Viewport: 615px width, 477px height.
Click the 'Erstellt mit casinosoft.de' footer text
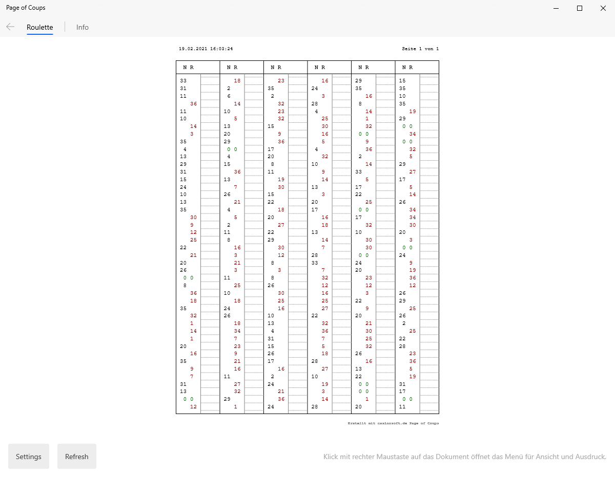click(x=393, y=423)
